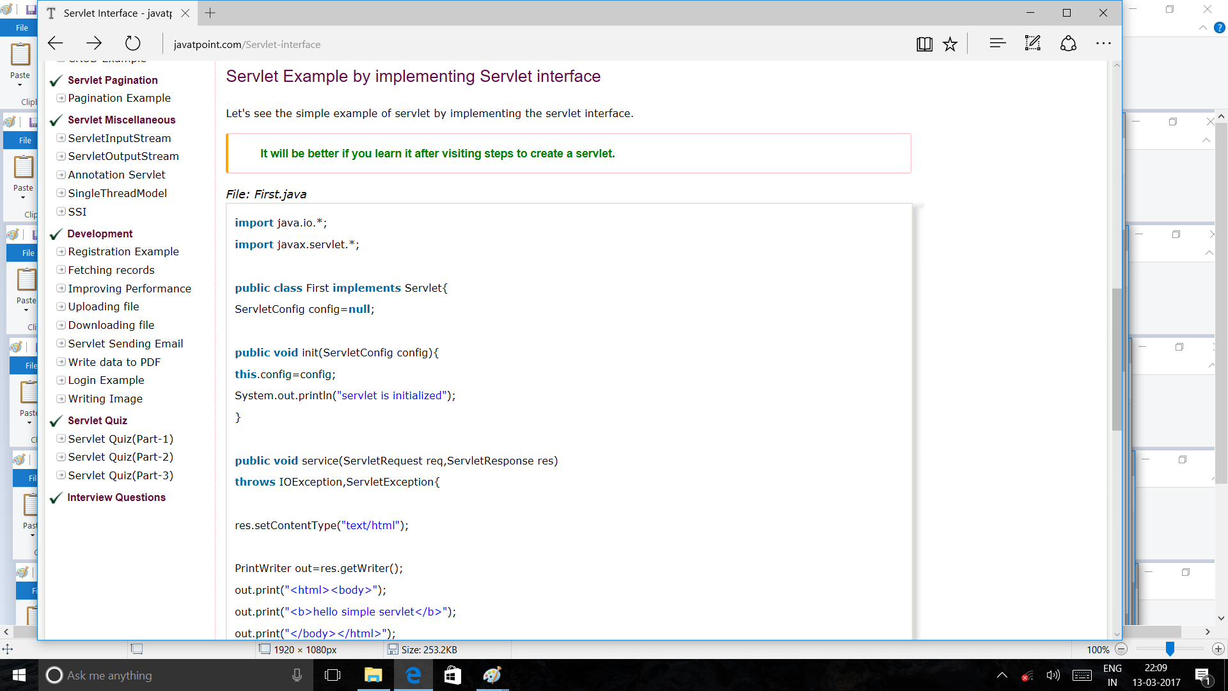This screenshot has width=1228, height=691.
Task: Open Edge More actions ellipsis
Action: click(1103, 44)
